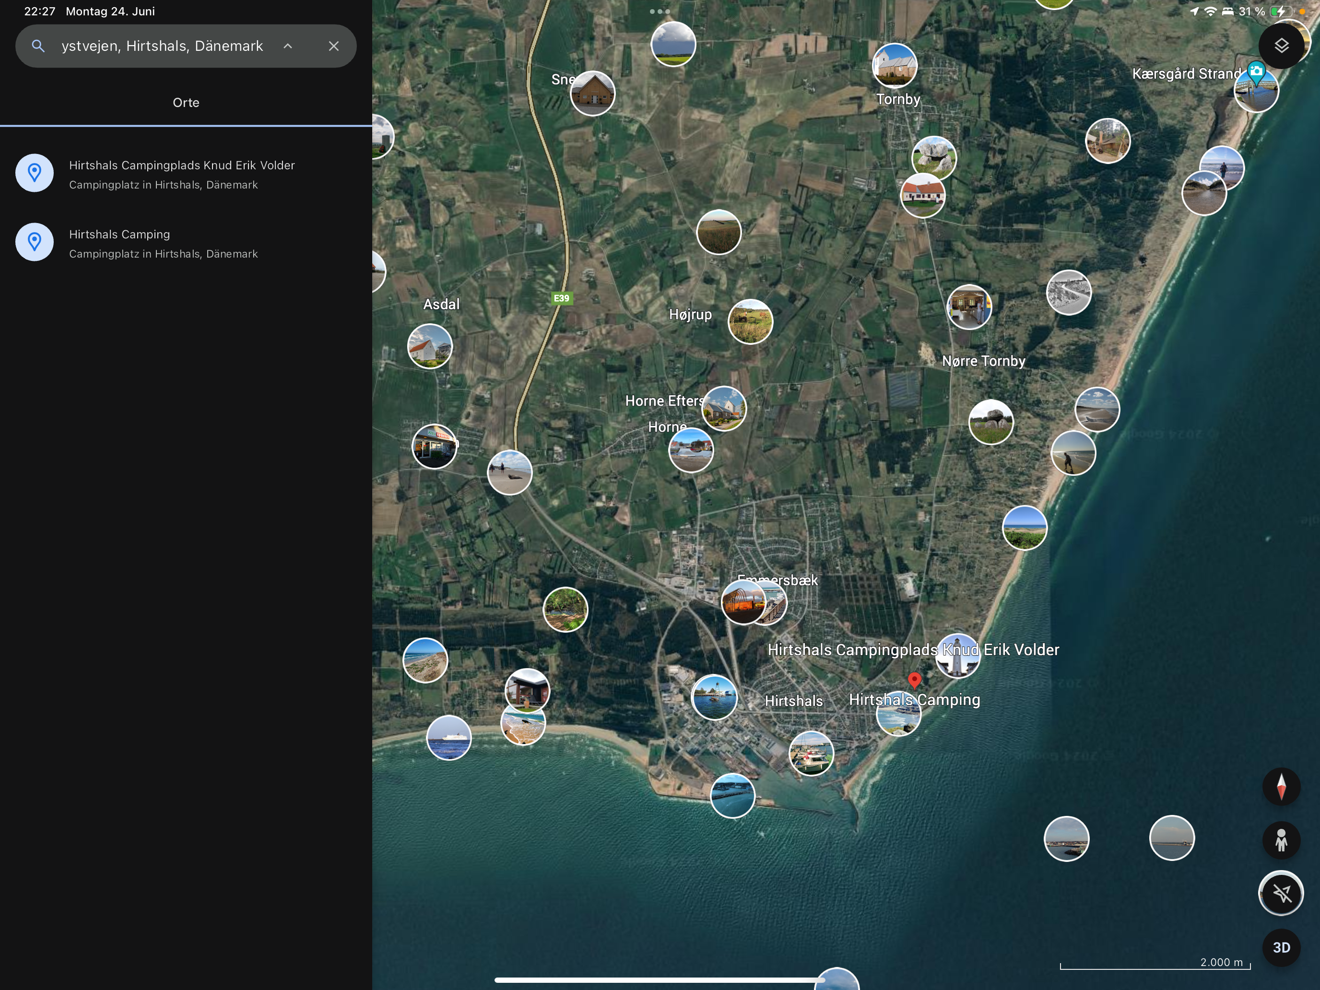Viewport: 1320px width, 990px height.
Task: Tap the my location button
Action: (x=1281, y=893)
